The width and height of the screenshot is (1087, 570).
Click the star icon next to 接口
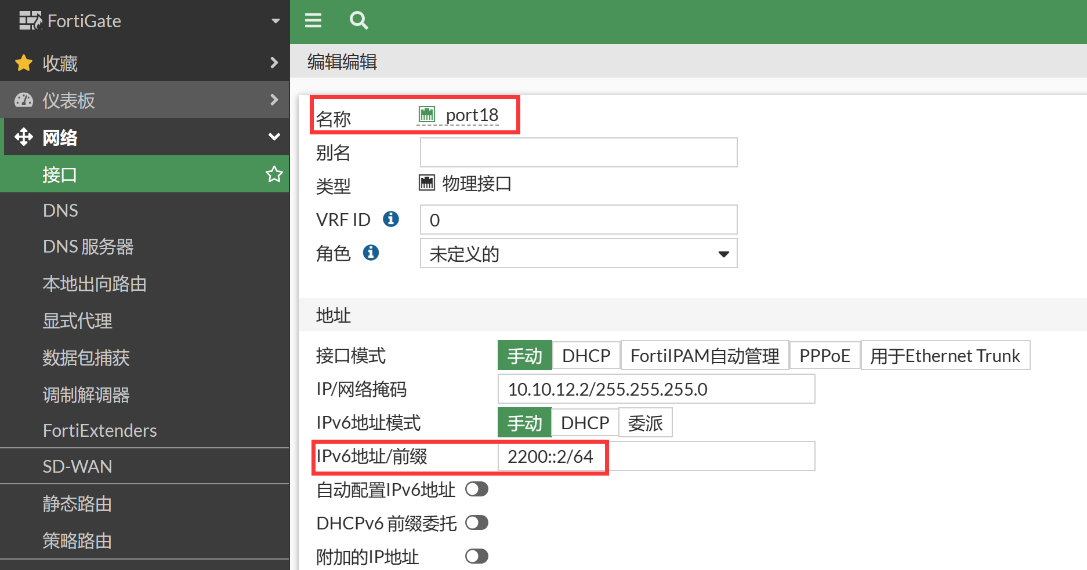274,174
